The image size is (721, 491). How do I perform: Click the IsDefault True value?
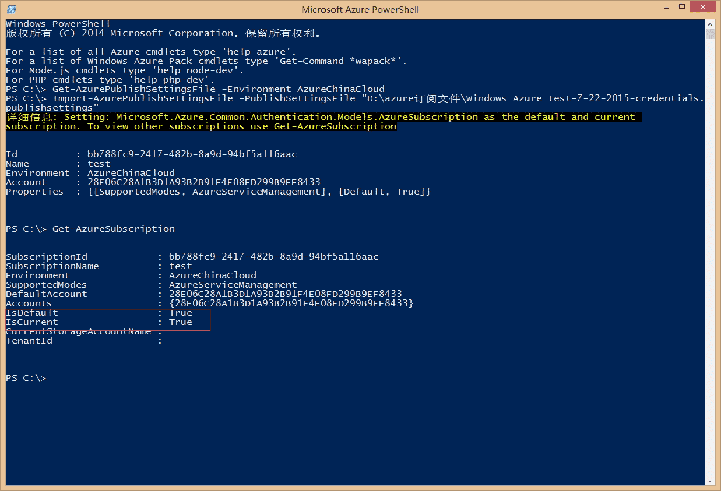coord(181,313)
